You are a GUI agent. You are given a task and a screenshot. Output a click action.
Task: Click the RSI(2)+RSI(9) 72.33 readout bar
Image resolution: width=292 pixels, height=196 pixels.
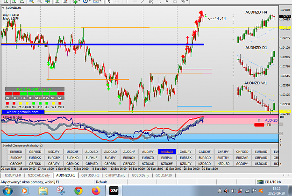pyautogui.click(x=35, y=89)
